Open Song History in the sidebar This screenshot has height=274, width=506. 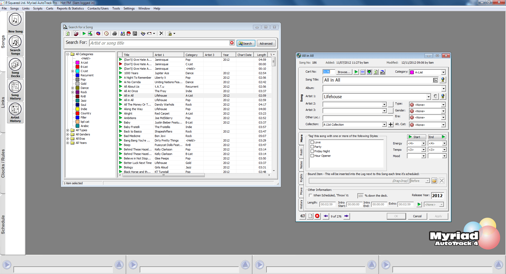coord(15,90)
